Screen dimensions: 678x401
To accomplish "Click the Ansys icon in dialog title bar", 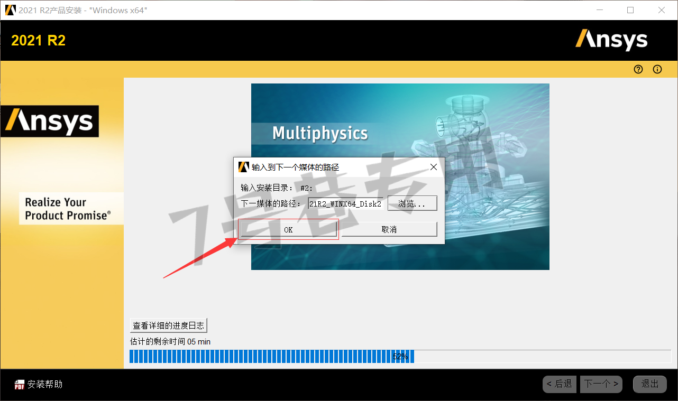I will point(243,167).
